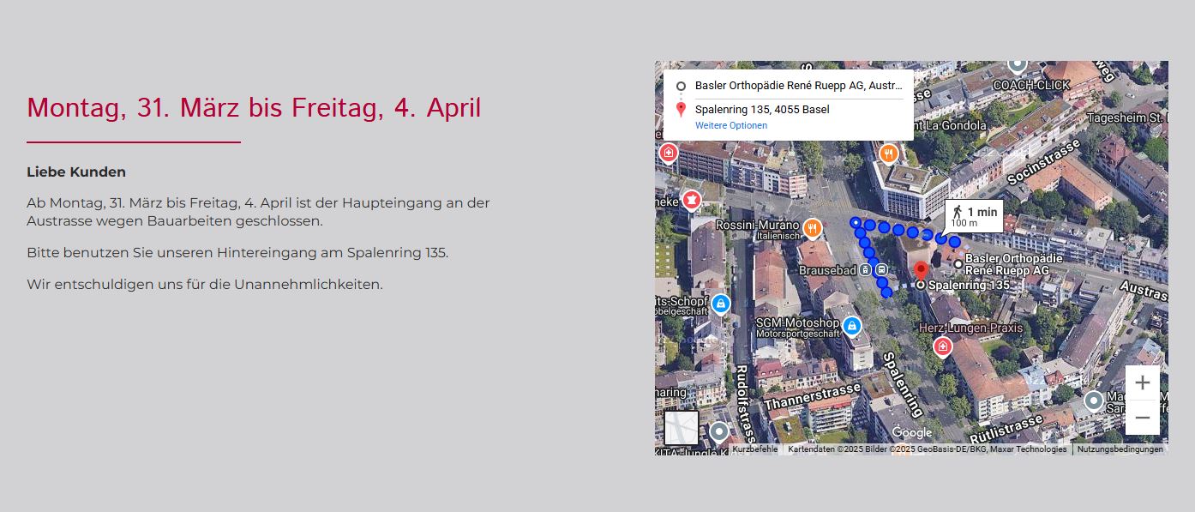Screen dimensions: 1195x512
Task: Click the grey marker next to the map type thumbnail
Action: [x=719, y=433]
